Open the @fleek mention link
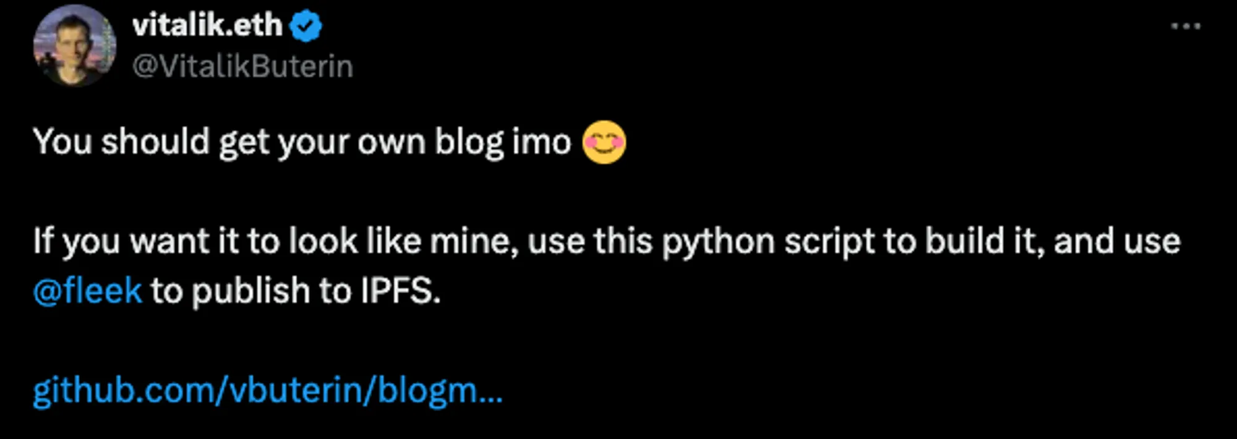This screenshot has width=1237, height=439. point(87,291)
